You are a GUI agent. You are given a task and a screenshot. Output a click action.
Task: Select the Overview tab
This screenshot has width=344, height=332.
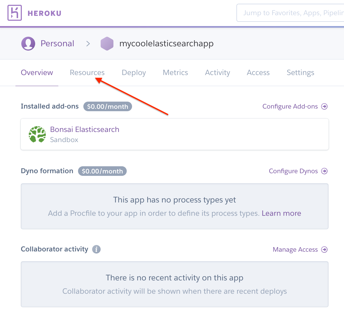[37, 72]
